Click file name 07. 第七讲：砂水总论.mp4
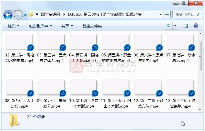This screenshot has width=205, height=131. pos(180,58)
